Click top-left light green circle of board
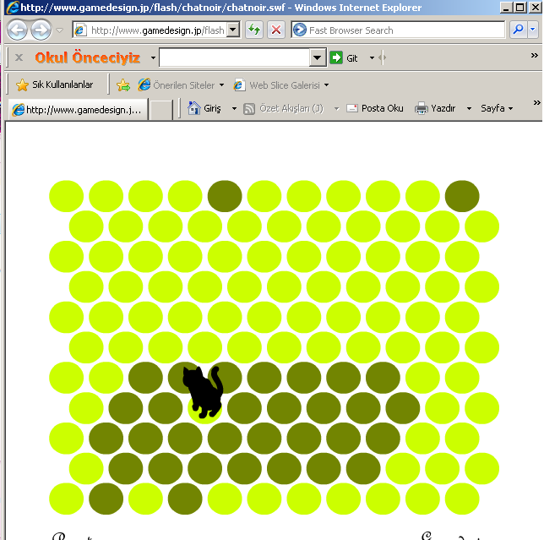This screenshot has height=540, width=544. pyautogui.click(x=66, y=196)
